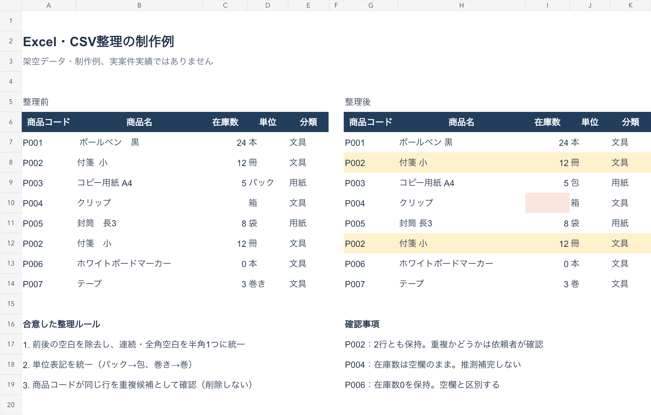Select row 10 header
Screen dimensions: 651x415
[11, 203]
